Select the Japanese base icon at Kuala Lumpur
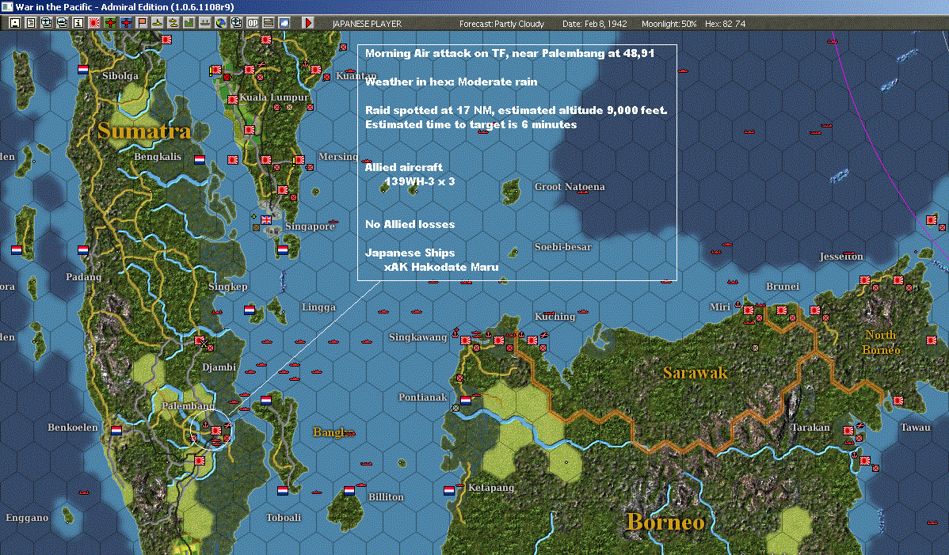The width and height of the screenshot is (949, 555). coord(232,99)
